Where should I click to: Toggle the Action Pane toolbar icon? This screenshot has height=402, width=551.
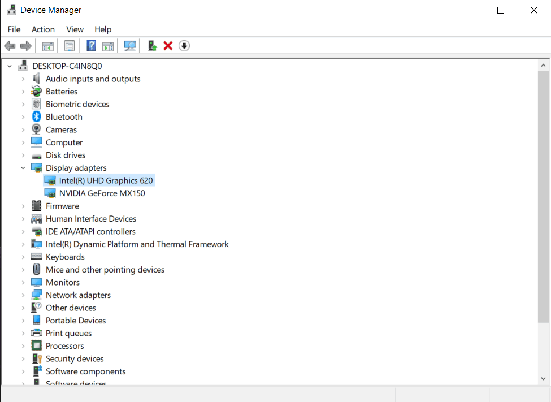pos(108,46)
